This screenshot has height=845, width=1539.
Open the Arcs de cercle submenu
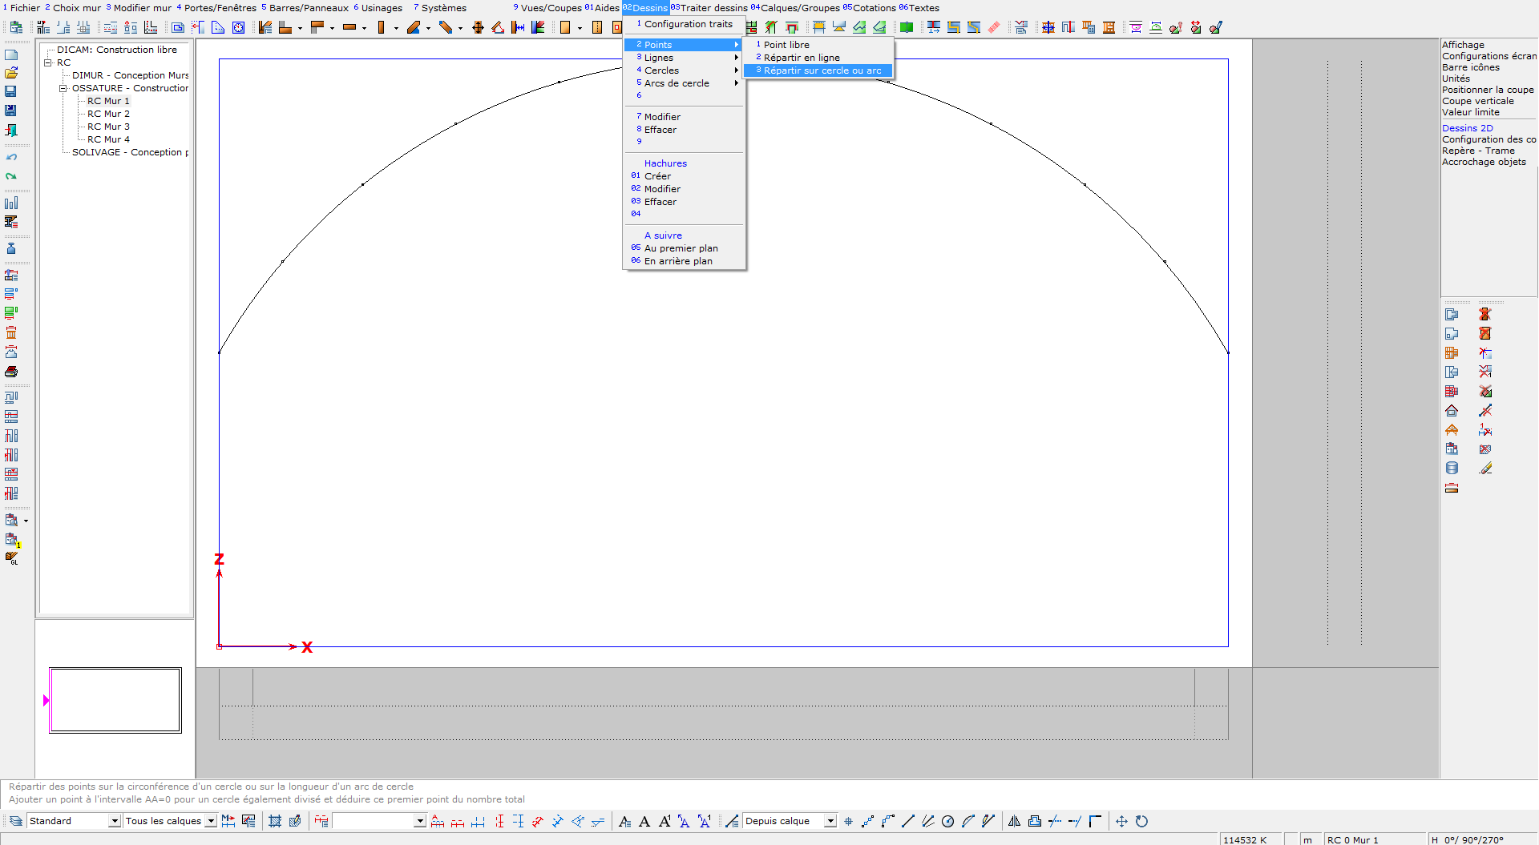click(x=677, y=83)
